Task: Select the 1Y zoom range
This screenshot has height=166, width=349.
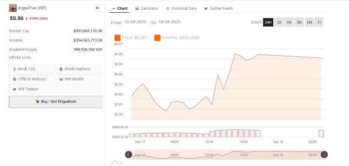Action: 319,22
